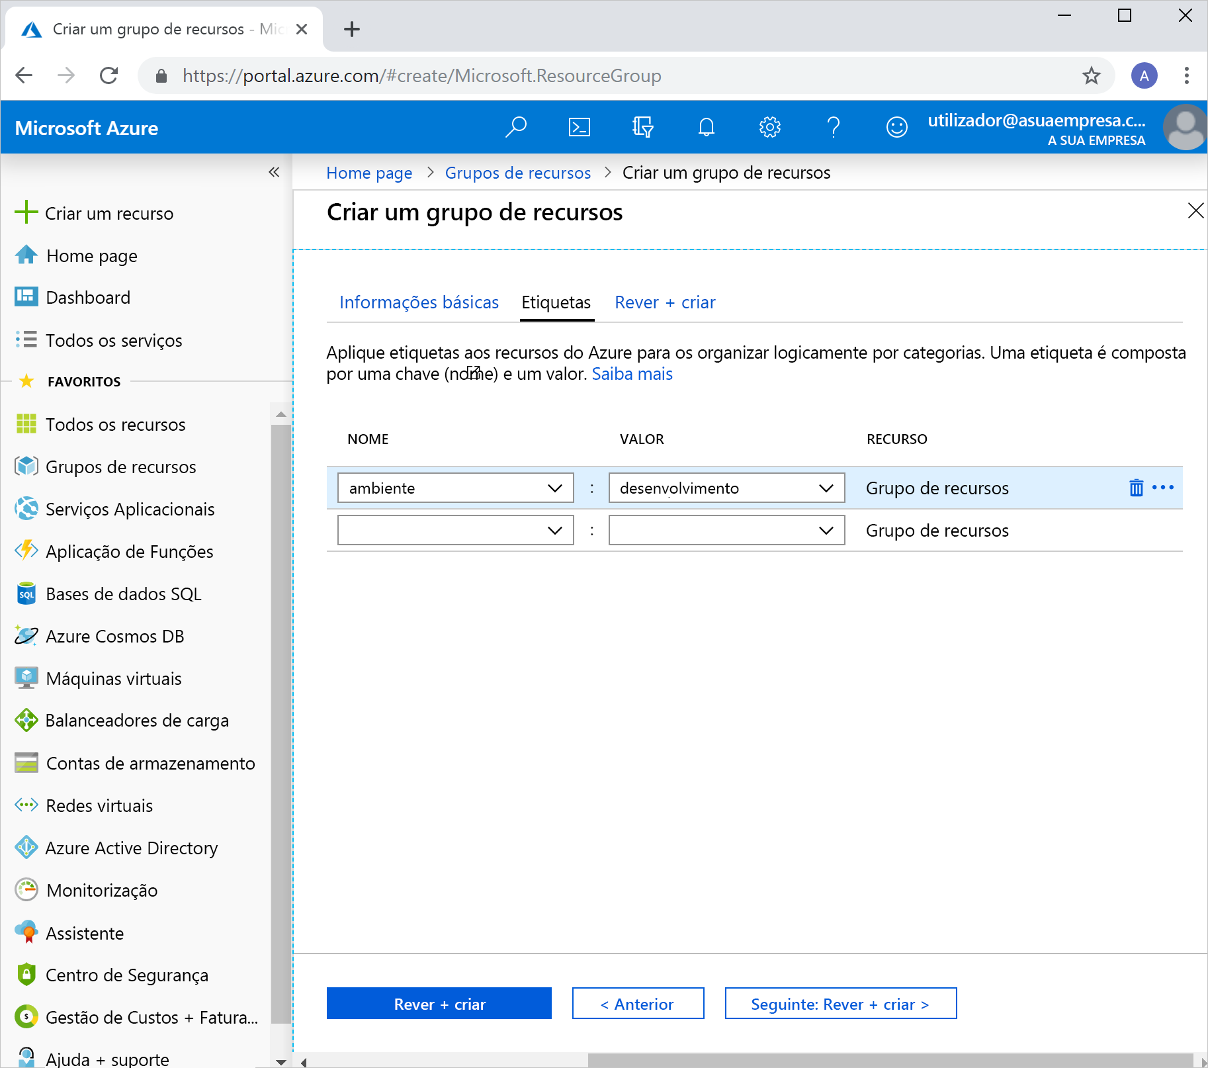The height and width of the screenshot is (1068, 1208).
Task: Expand the empty tag name dropdown
Action: tap(554, 531)
